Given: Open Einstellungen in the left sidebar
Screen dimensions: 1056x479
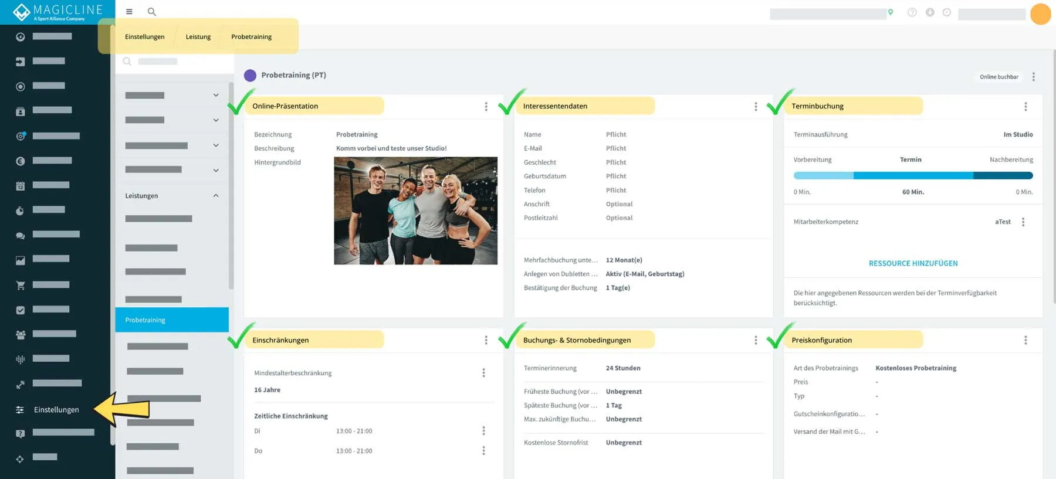Looking at the screenshot, I should (x=56, y=410).
